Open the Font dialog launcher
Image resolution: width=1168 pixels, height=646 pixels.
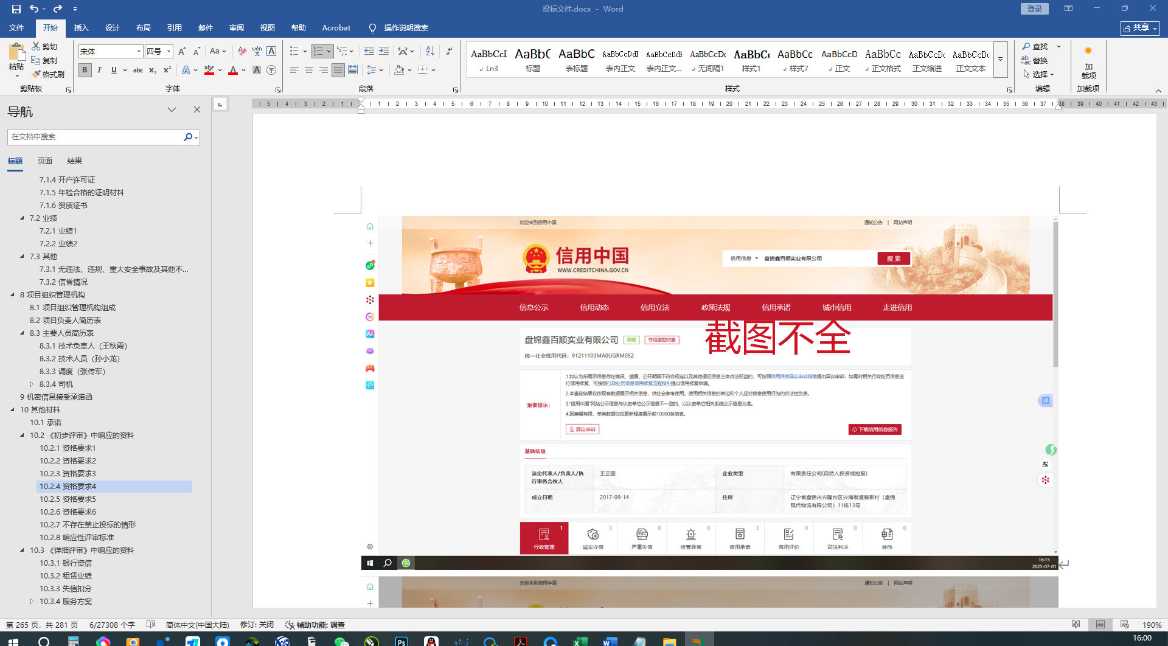(x=278, y=90)
